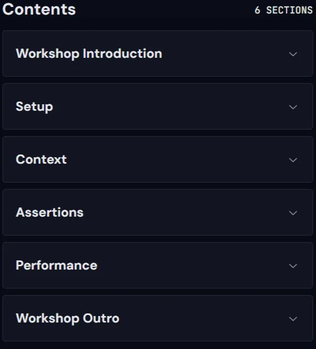Screen dimensions: 316x349
Task: Select the Performance section heading
Action: [57, 265]
